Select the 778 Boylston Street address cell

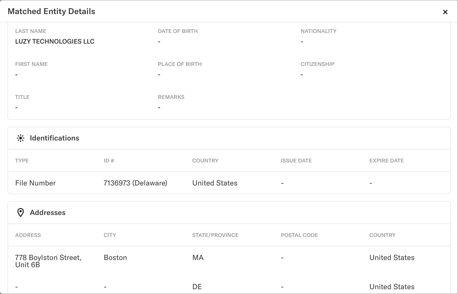tap(48, 261)
